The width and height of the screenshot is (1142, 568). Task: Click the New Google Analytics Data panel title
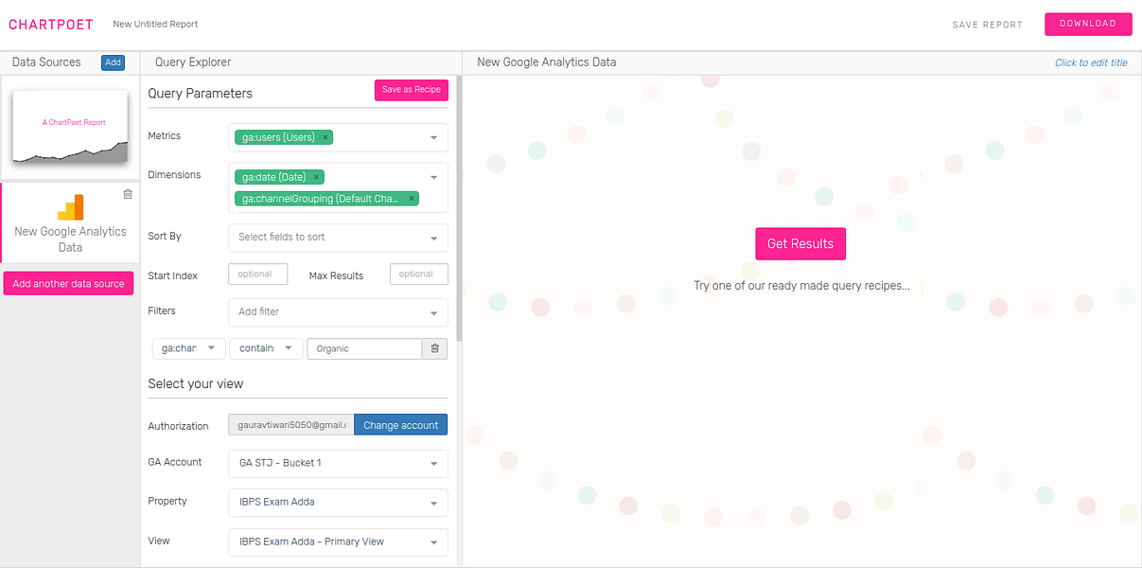coord(547,62)
